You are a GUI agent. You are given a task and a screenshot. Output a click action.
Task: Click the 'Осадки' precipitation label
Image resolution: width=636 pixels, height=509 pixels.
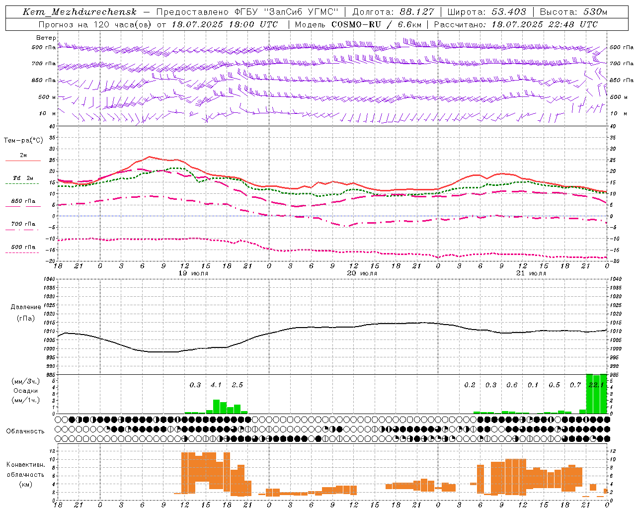click(x=25, y=391)
